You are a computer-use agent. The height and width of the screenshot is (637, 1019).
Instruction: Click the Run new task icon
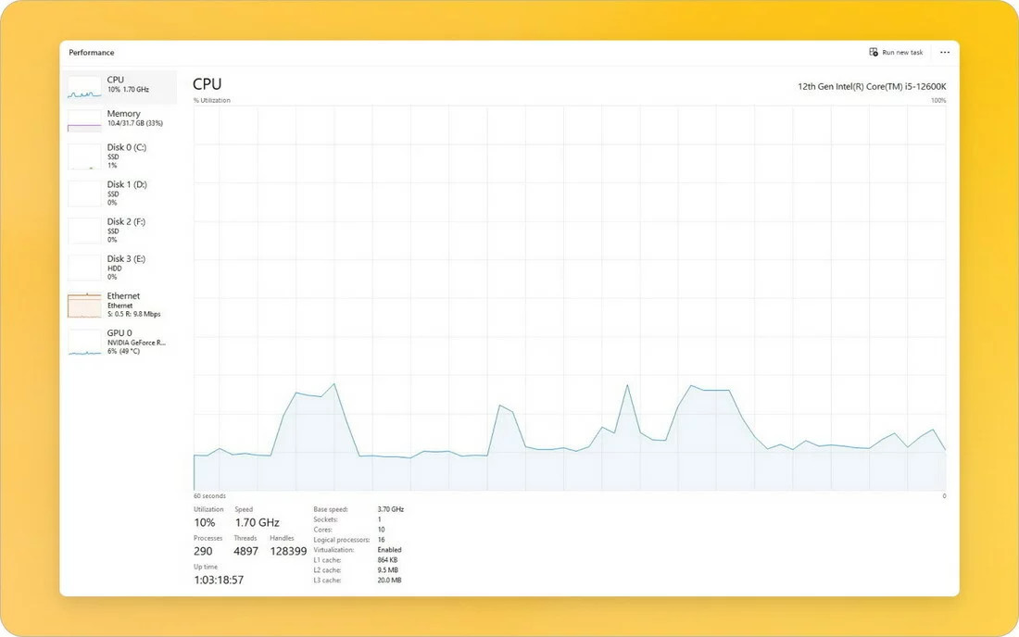(874, 52)
